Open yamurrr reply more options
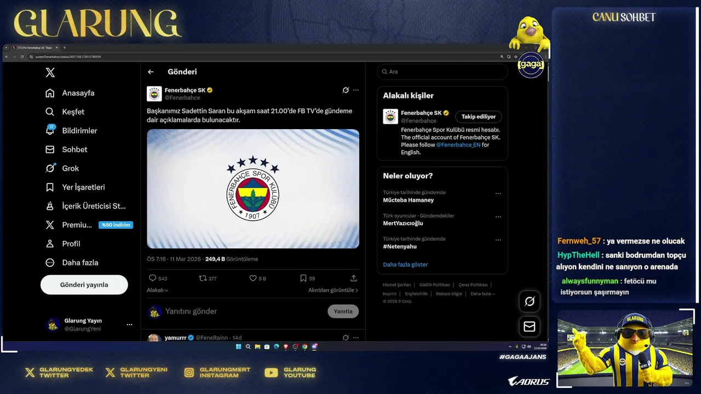The height and width of the screenshot is (394, 701). pyautogui.click(x=356, y=338)
